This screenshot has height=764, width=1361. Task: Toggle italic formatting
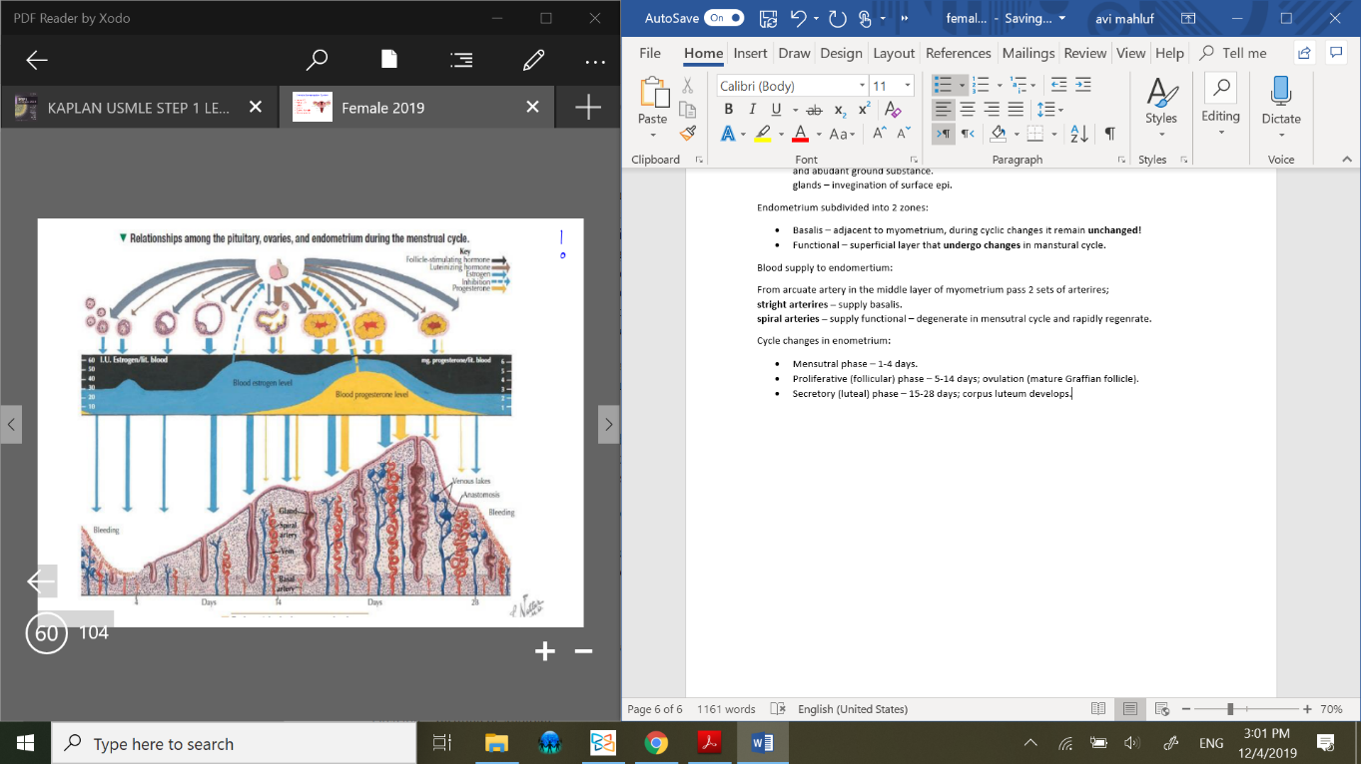click(752, 110)
